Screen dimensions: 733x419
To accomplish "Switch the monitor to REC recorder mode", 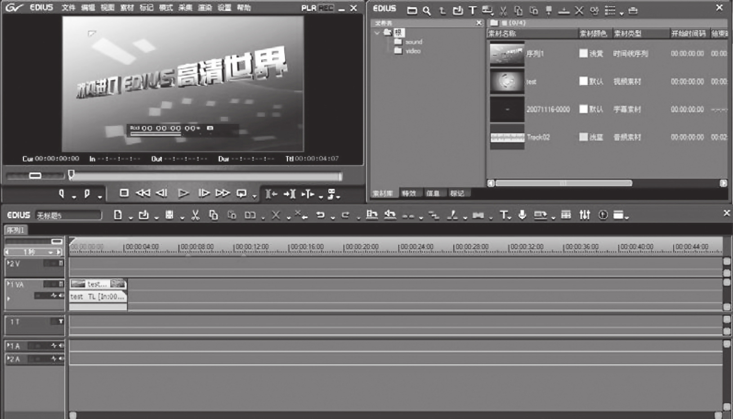I will tap(326, 8).
